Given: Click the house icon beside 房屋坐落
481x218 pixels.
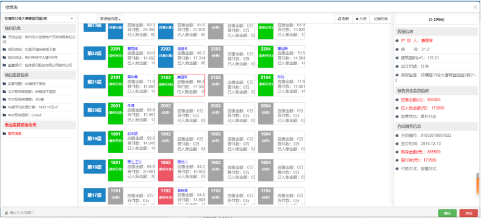Looking at the screenshot, I should pos(397,75).
